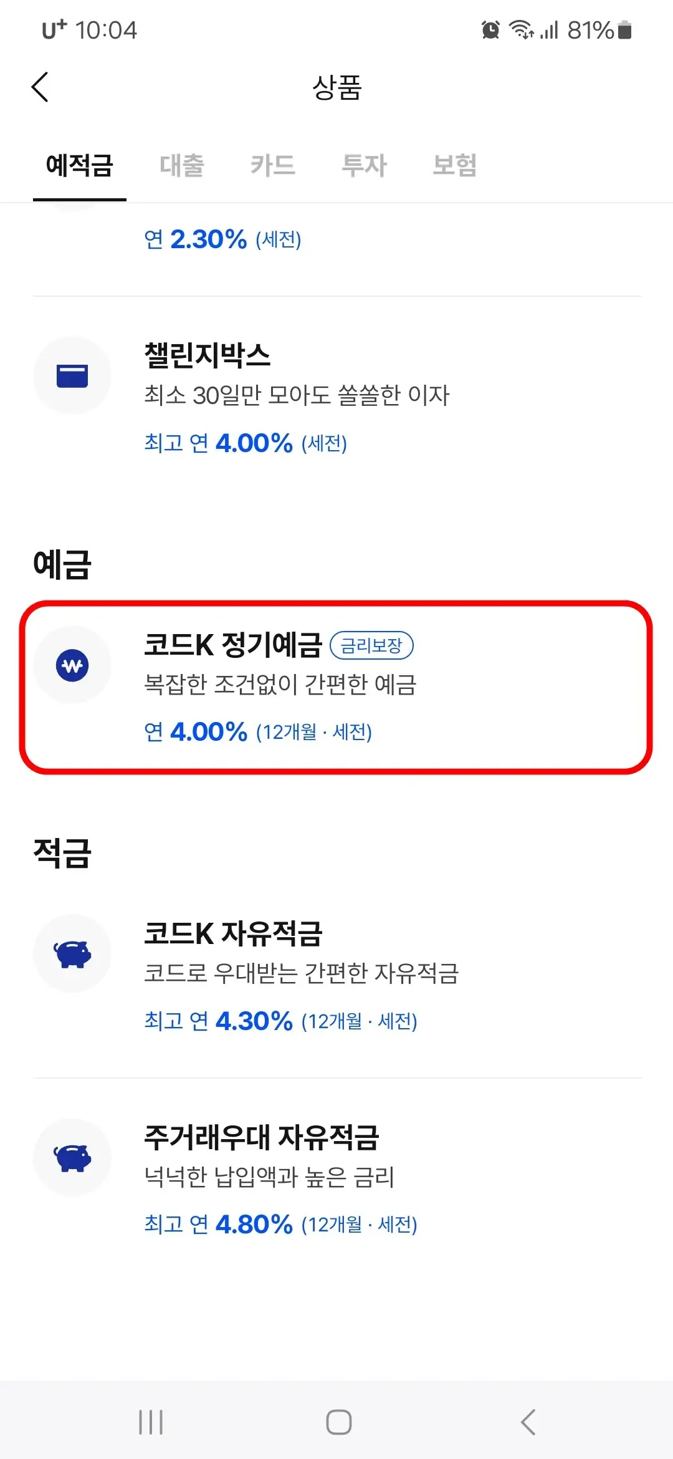Viewport: 673px width, 1459px height.
Task: Click the 코드K 정기예금 coin icon
Action: (x=72, y=665)
